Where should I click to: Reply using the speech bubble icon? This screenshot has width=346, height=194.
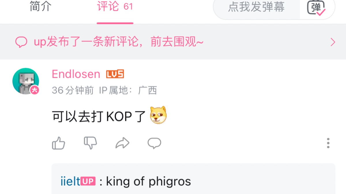click(x=154, y=143)
